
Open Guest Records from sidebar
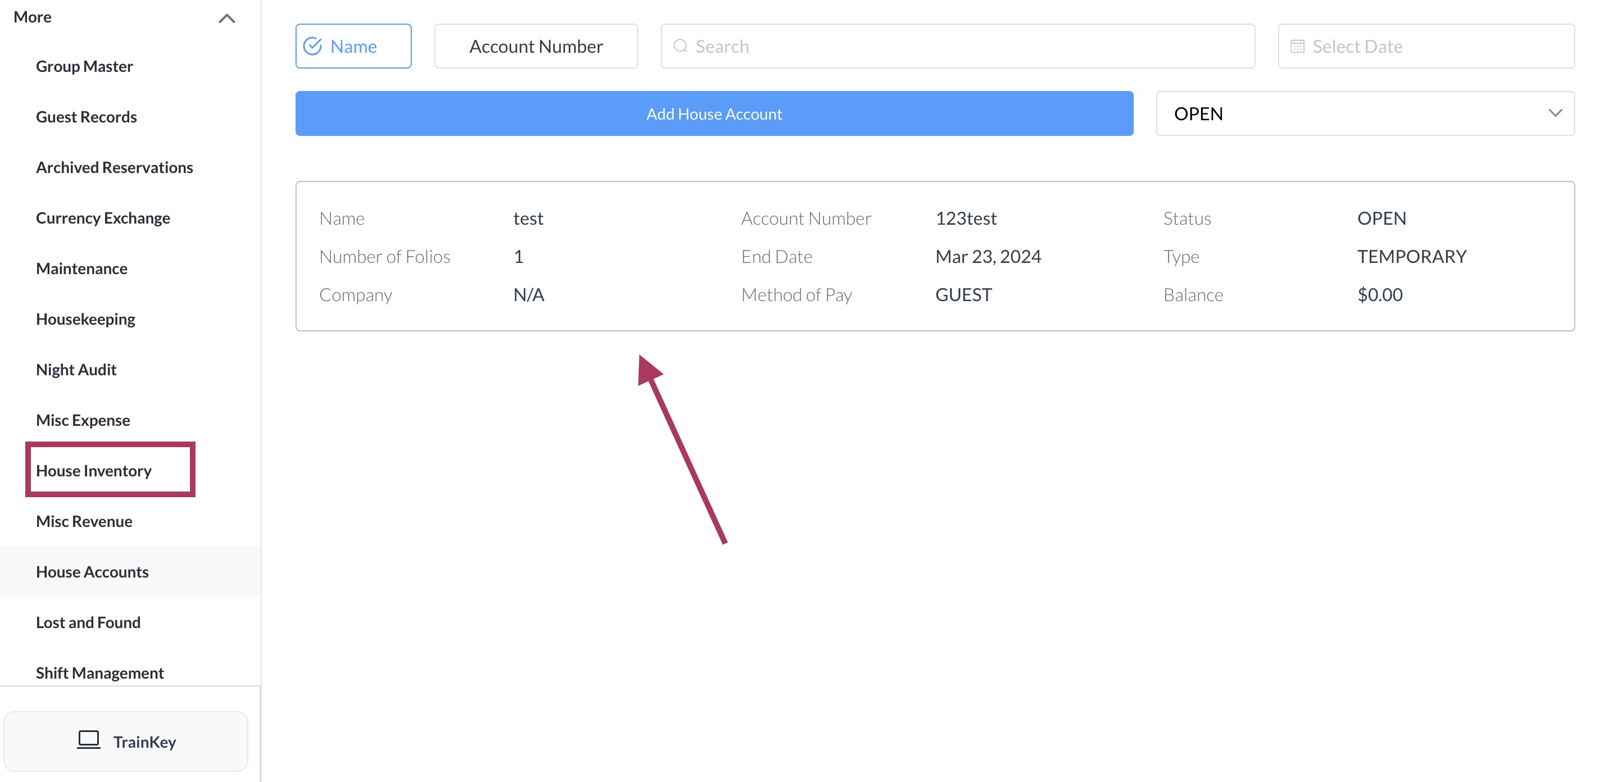[86, 117]
